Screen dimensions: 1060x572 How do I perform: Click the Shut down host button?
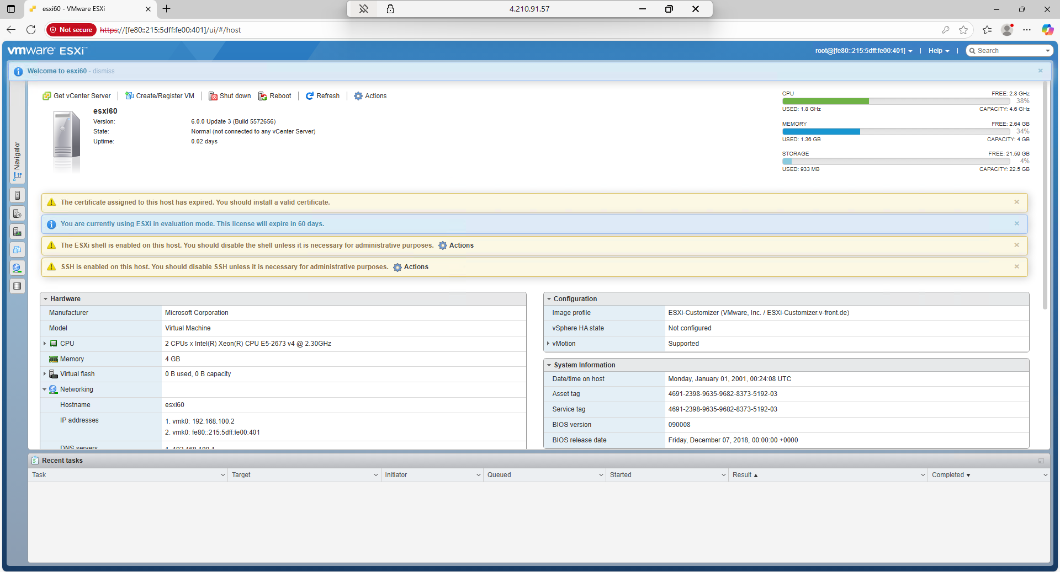click(230, 96)
